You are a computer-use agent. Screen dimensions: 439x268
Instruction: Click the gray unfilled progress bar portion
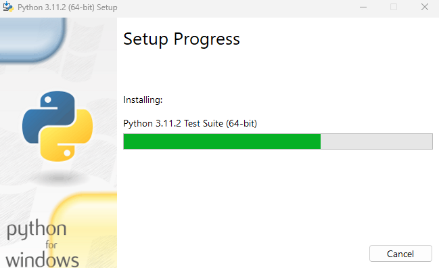[x=376, y=141]
